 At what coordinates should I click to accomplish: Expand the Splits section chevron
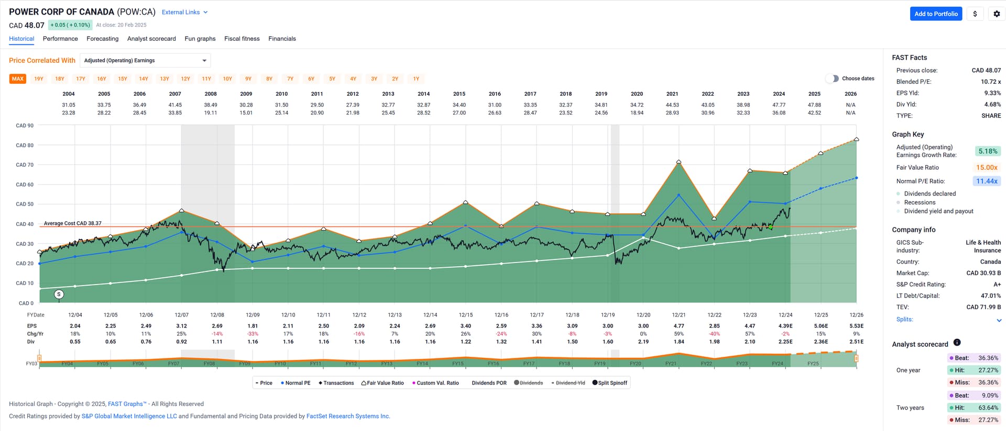(x=999, y=320)
